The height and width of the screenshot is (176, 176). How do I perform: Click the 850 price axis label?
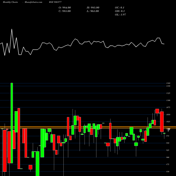pyautogui.click(x=168, y=171)
